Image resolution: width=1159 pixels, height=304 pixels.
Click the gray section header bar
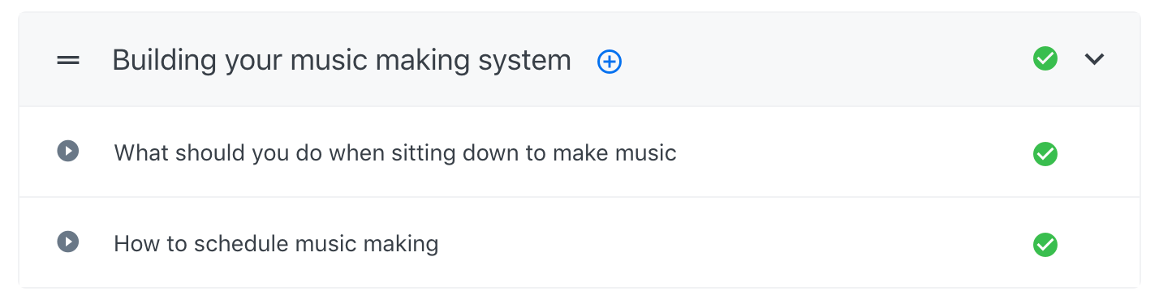tap(579, 60)
